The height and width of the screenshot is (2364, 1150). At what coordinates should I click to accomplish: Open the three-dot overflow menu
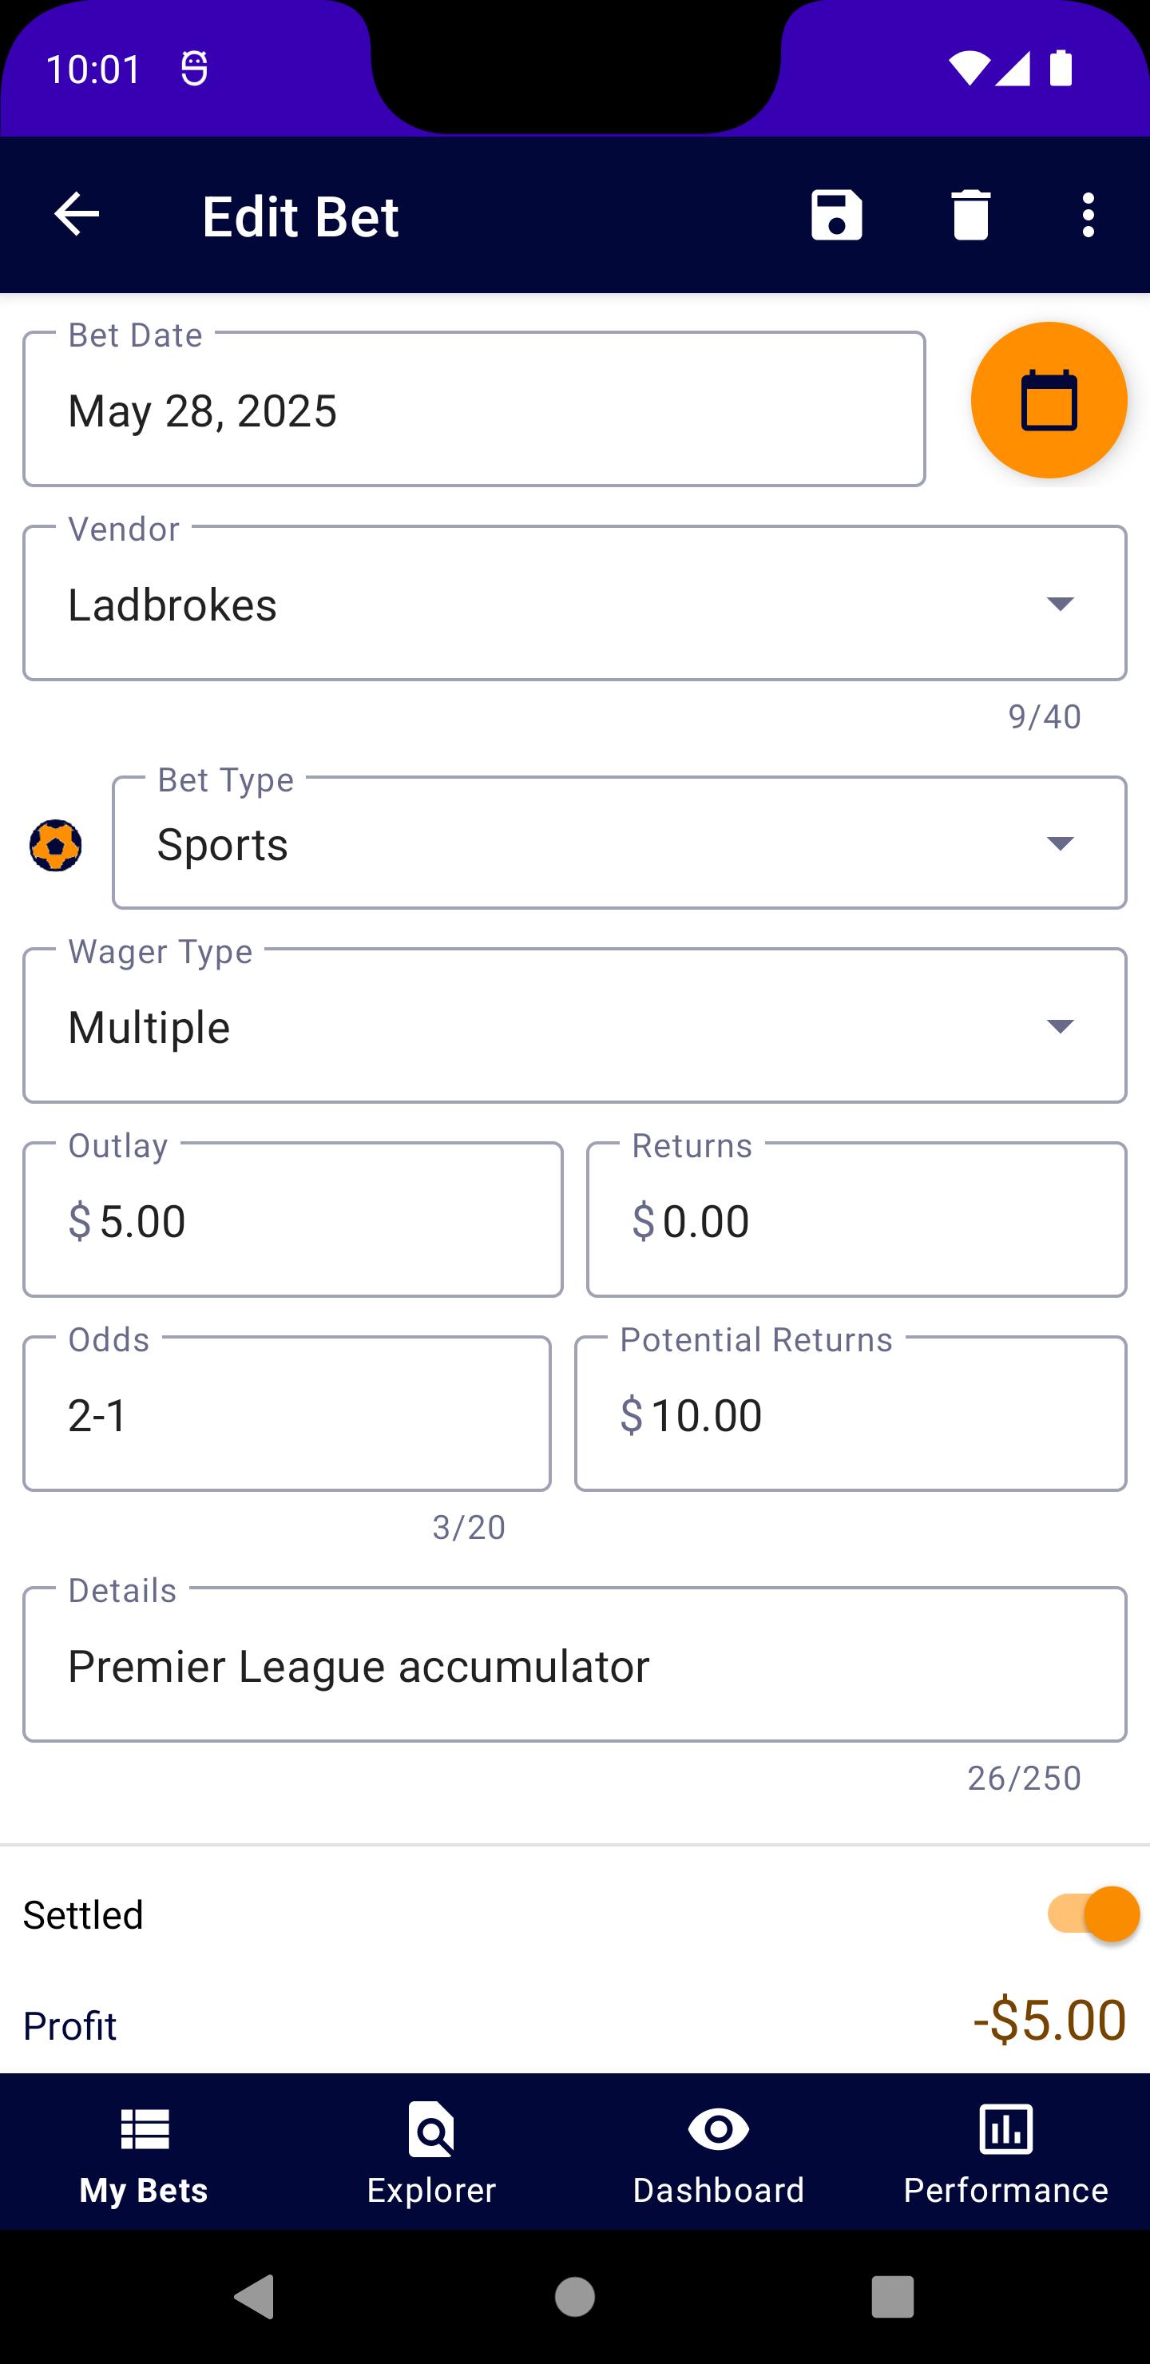[x=1088, y=215]
